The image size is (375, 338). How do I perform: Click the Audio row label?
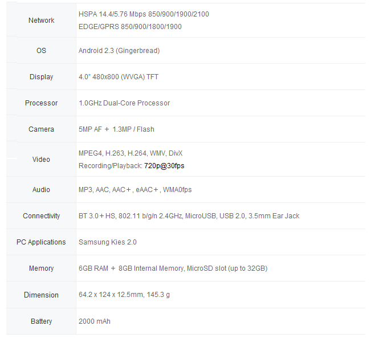pyautogui.click(x=41, y=190)
